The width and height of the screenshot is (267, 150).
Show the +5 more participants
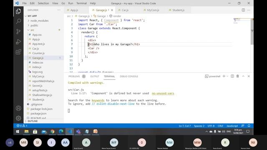click(x=10, y=142)
